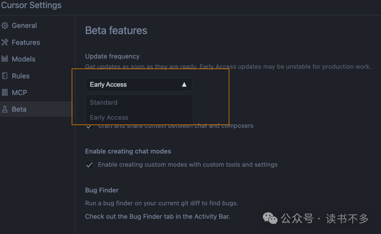Click the Bug Finder heading
The height and width of the screenshot is (234, 381).
pos(102,190)
